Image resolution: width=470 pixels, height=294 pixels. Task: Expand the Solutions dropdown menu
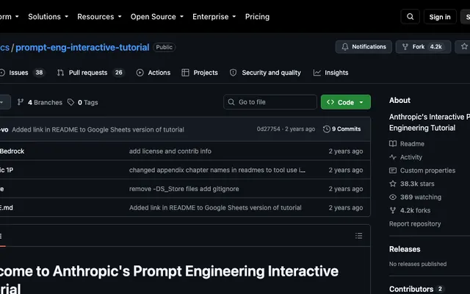pyautogui.click(x=48, y=17)
